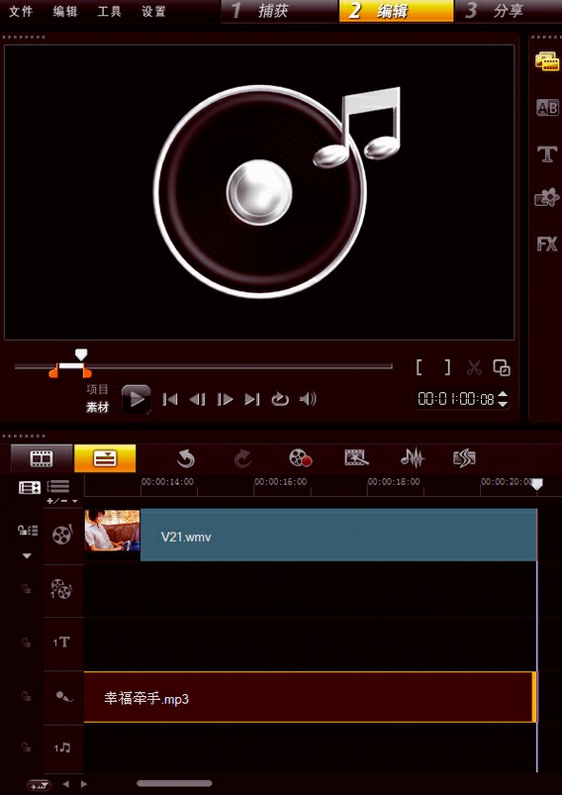The width and height of the screenshot is (562, 795).
Task: Split clip with the scissors icon
Action: (x=474, y=367)
